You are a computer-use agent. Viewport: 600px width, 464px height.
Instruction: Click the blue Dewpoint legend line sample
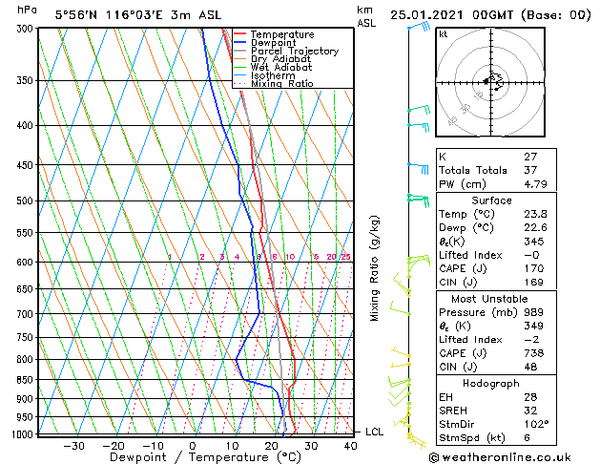pyautogui.click(x=240, y=43)
